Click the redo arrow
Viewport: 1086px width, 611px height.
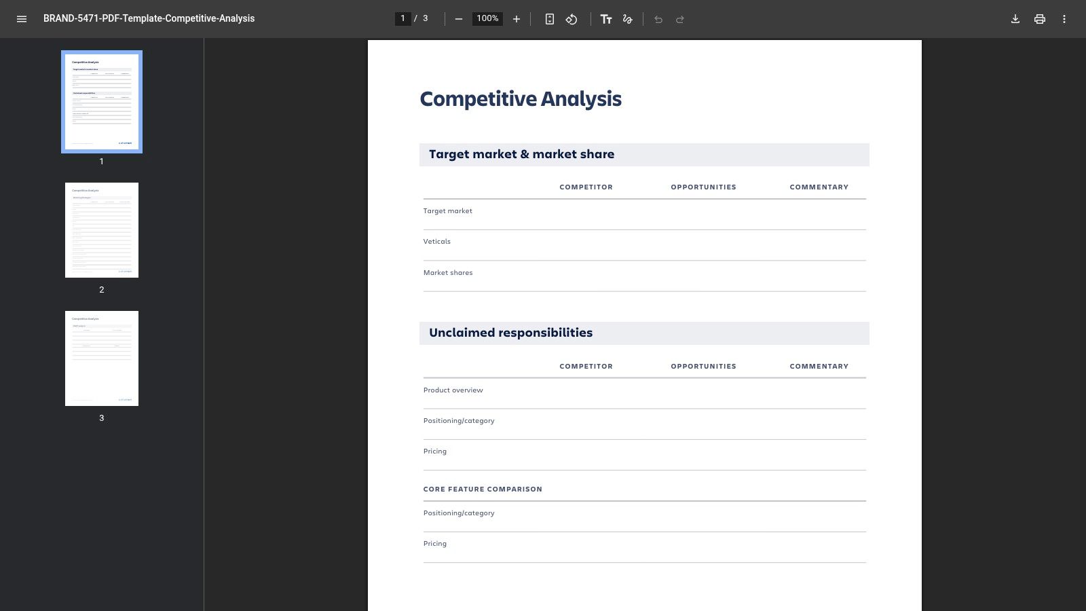tap(680, 19)
